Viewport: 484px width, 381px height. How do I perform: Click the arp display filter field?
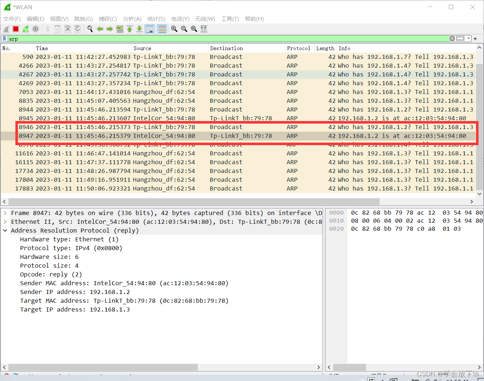pos(228,39)
